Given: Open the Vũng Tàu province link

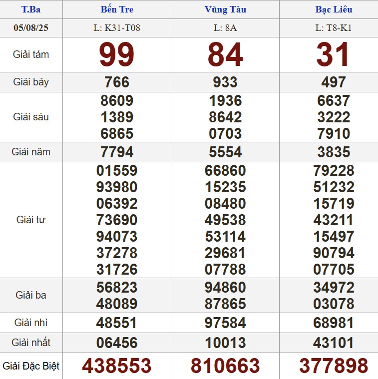Looking at the screenshot, I should (225, 9).
